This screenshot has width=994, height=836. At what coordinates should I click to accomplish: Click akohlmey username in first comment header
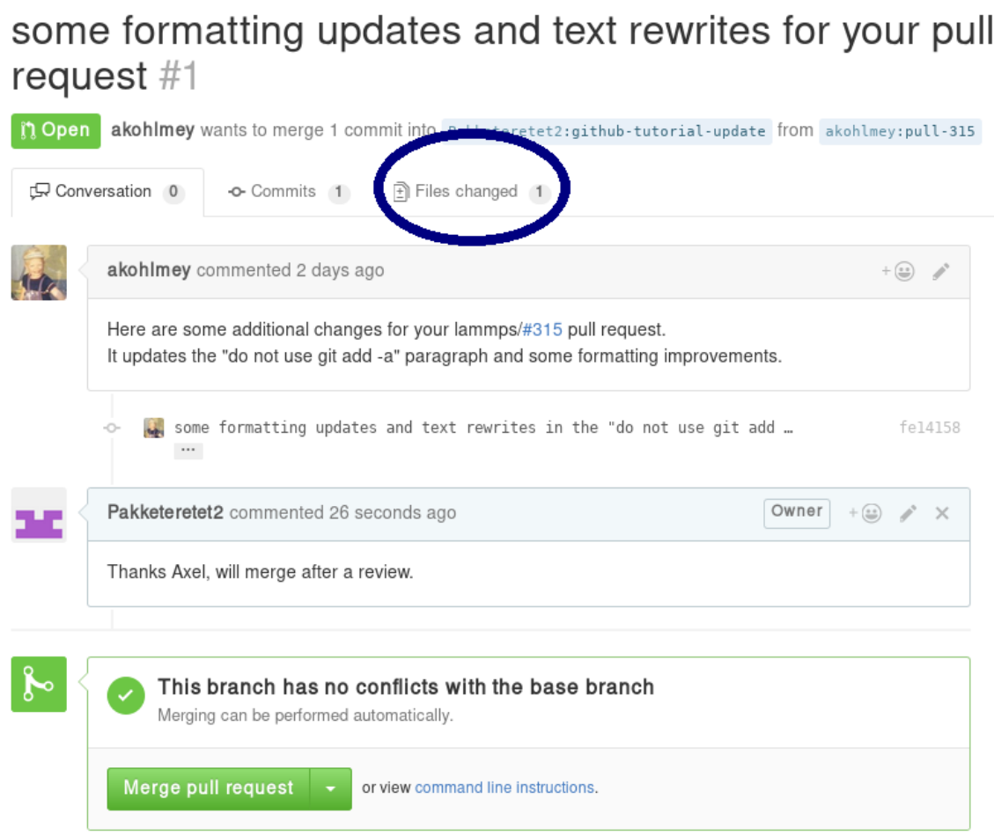pyautogui.click(x=149, y=270)
